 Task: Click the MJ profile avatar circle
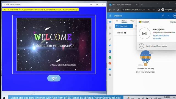145,34
